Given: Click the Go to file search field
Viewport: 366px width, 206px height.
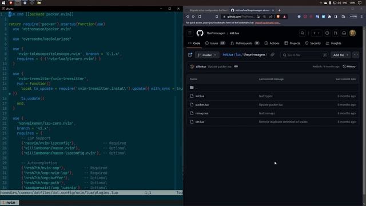Looking at the screenshot, I should point(304,55).
